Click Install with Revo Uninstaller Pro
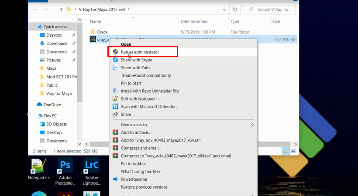 click(150, 91)
